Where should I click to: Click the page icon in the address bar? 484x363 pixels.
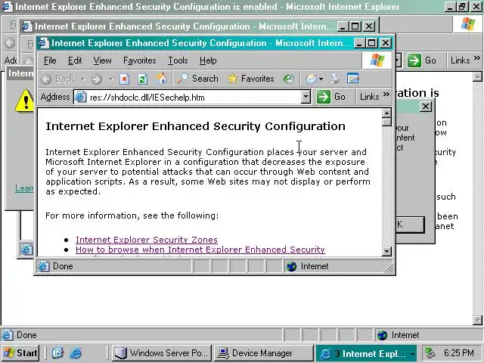pyautogui.click(x=81, y=98)
